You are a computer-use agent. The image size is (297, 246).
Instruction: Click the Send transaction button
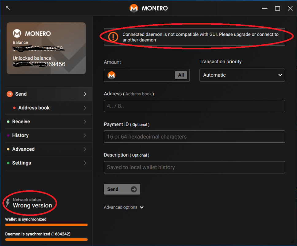pyautogui.click(x=122, y=189)
